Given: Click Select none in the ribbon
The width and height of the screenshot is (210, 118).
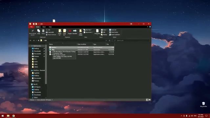Looking at the screenshot, I should pyautogui.click(x=114, y=32).
